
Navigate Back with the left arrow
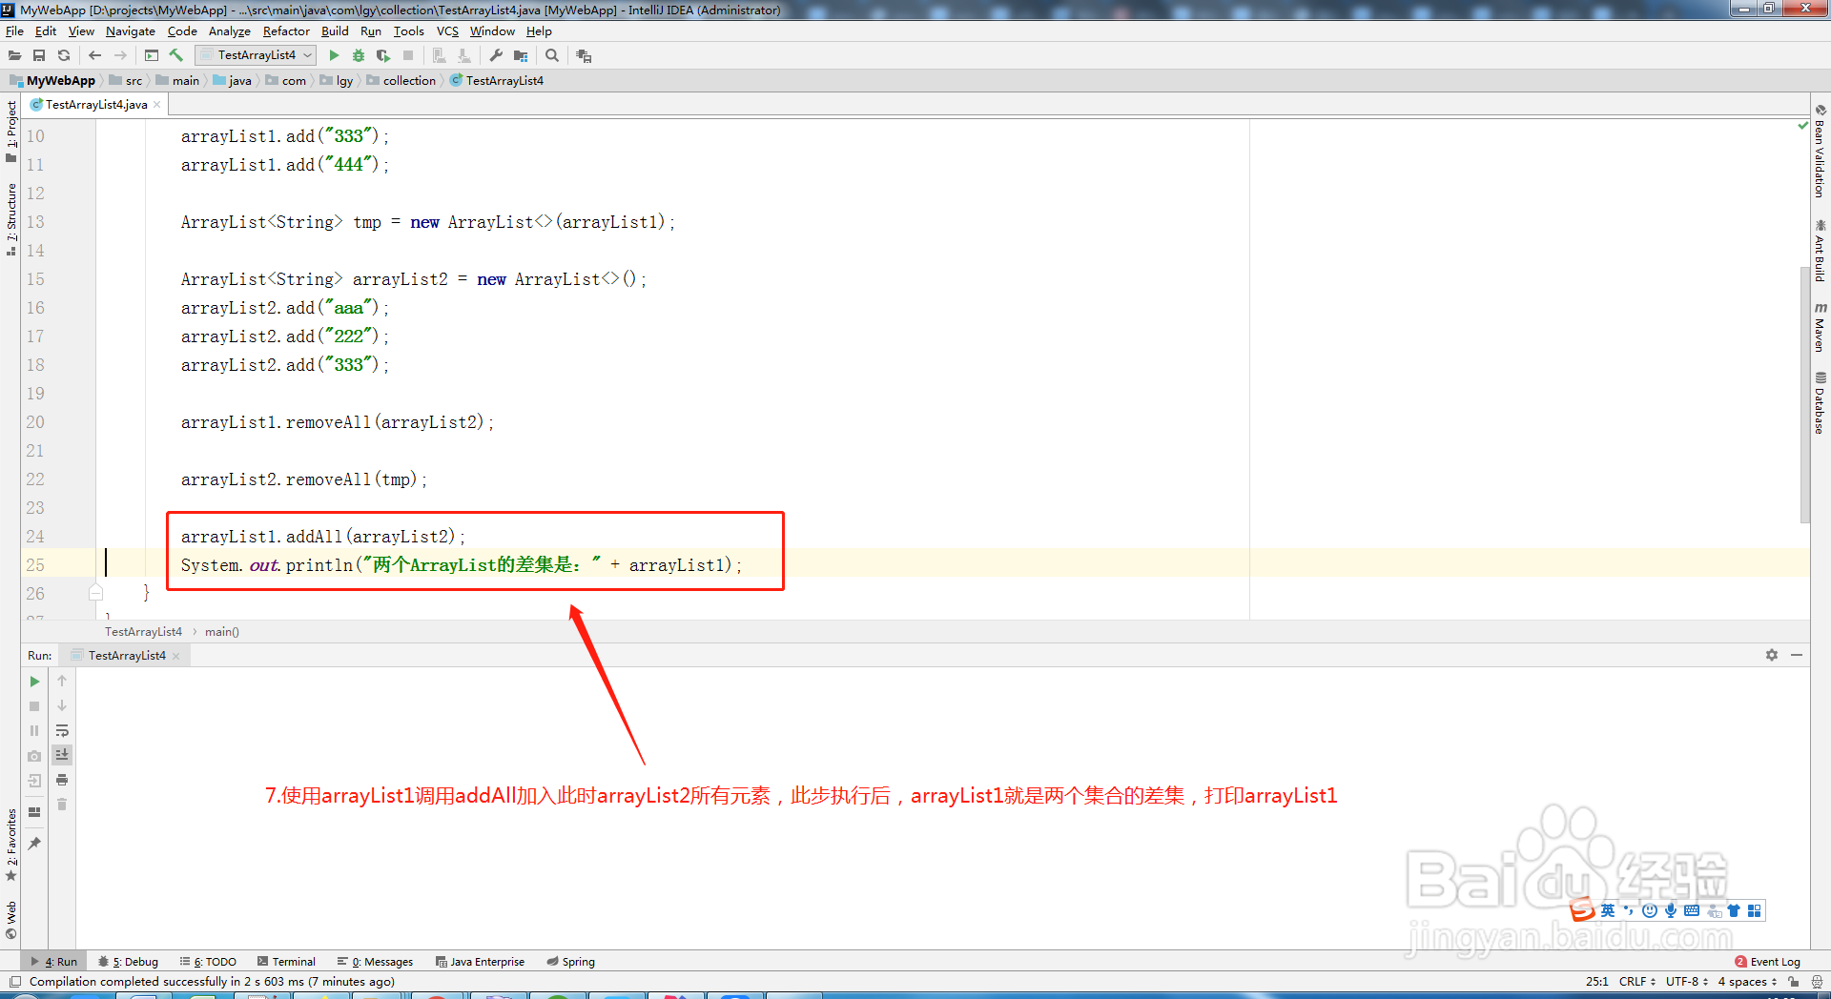94,55
